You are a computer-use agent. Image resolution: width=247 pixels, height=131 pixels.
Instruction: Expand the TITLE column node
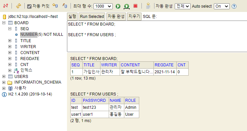pyautogui.click(x=10, y=41)
